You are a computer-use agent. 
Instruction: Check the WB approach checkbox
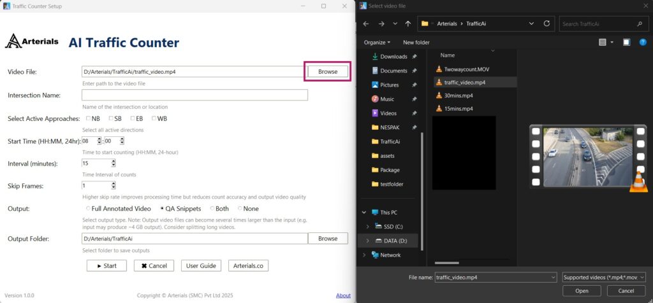click(x=154, y=118)
